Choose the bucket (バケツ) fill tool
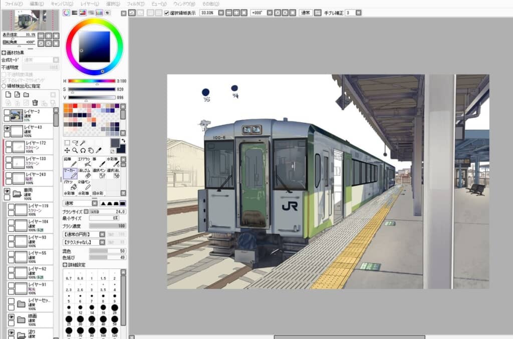The image size is (513, 339). coord(70,185)
